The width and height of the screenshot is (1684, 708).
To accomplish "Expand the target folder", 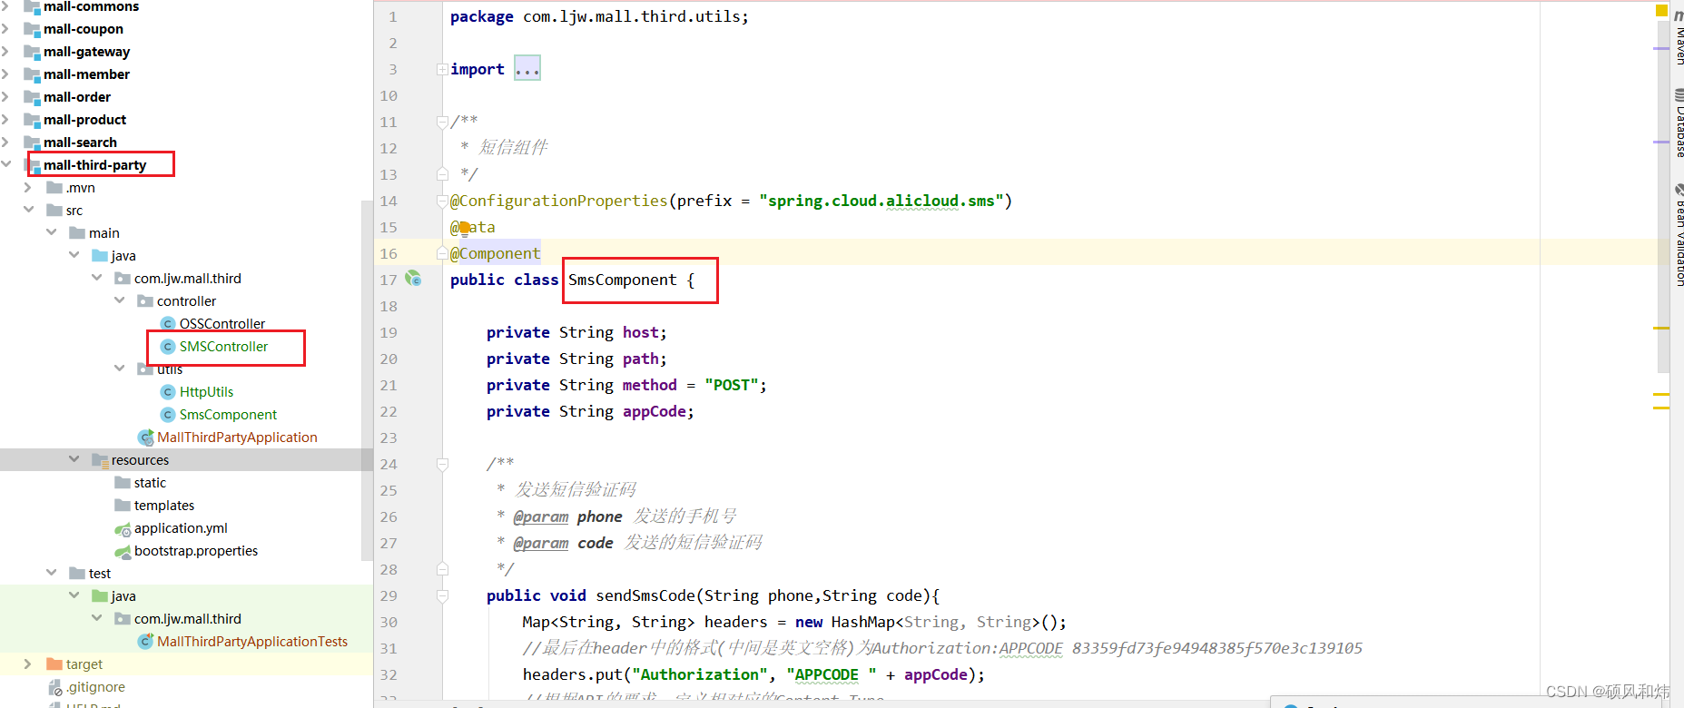I will 28,664.
